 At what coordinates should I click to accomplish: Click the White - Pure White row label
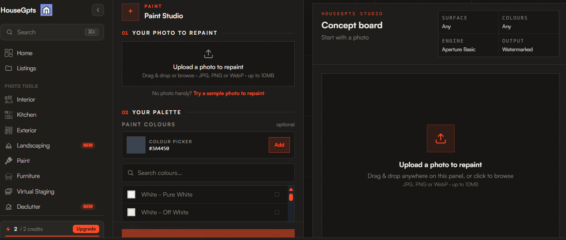point(167,194)
